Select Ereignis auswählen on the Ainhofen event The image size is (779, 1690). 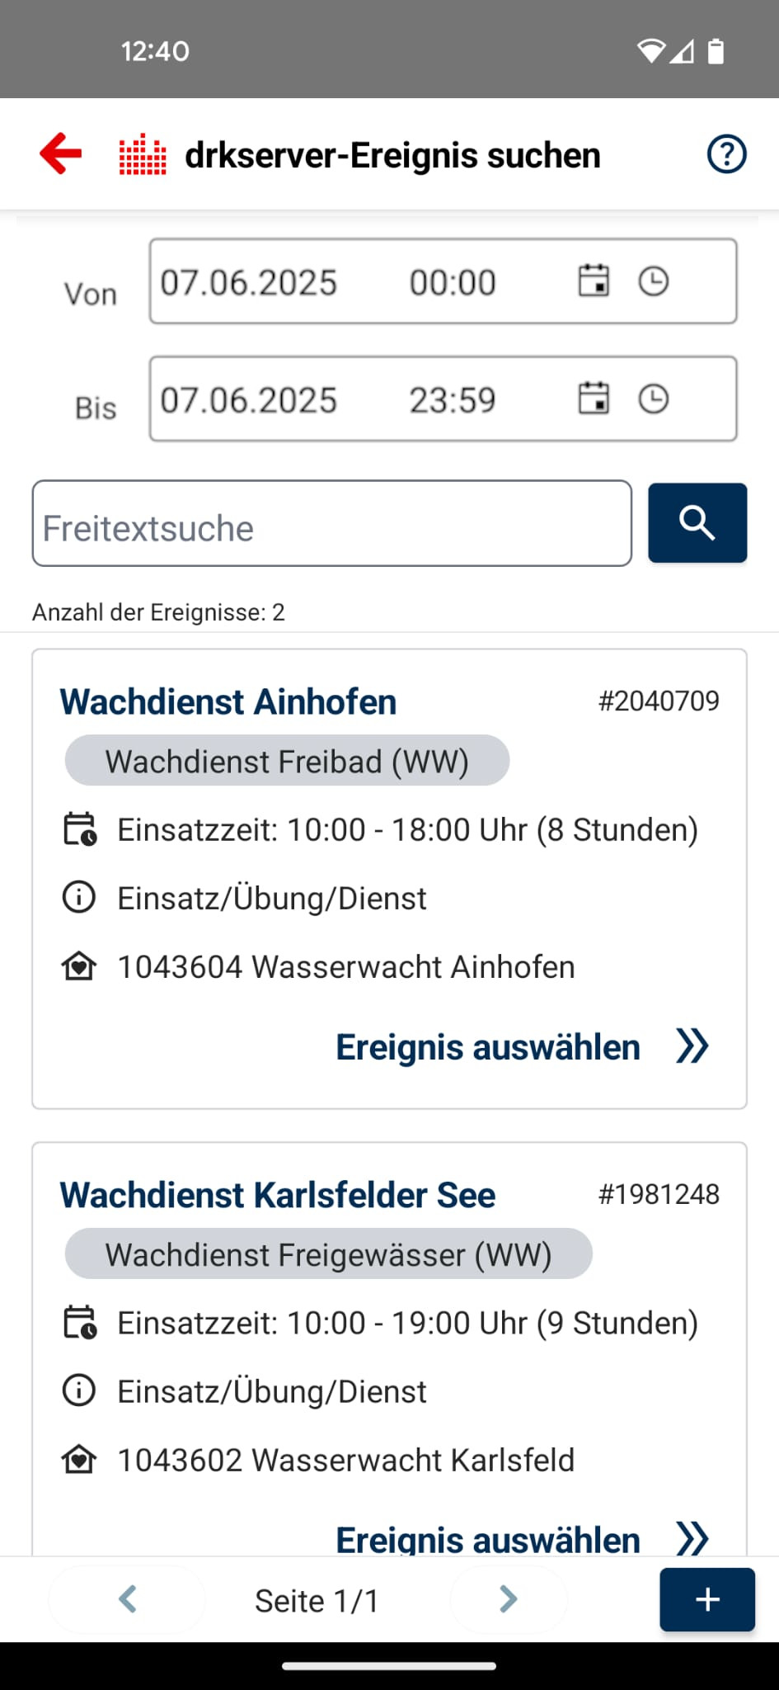pos(488,1046)
